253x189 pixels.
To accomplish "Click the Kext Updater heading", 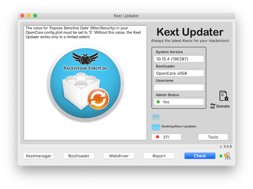I will (190, 32).
